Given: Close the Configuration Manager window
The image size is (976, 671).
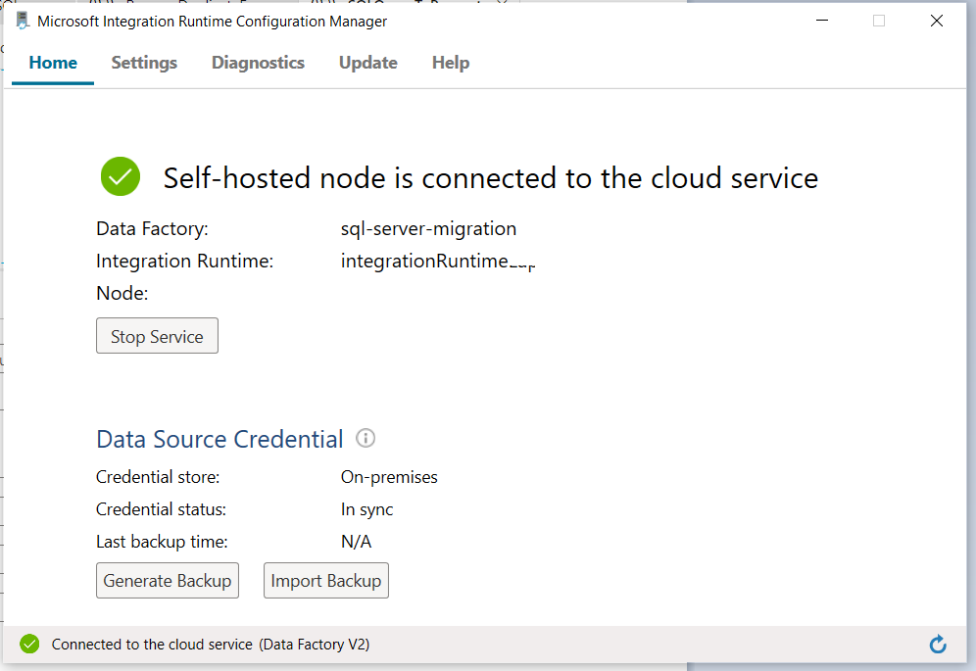Looking at the screenshot, I should (936, 21).
